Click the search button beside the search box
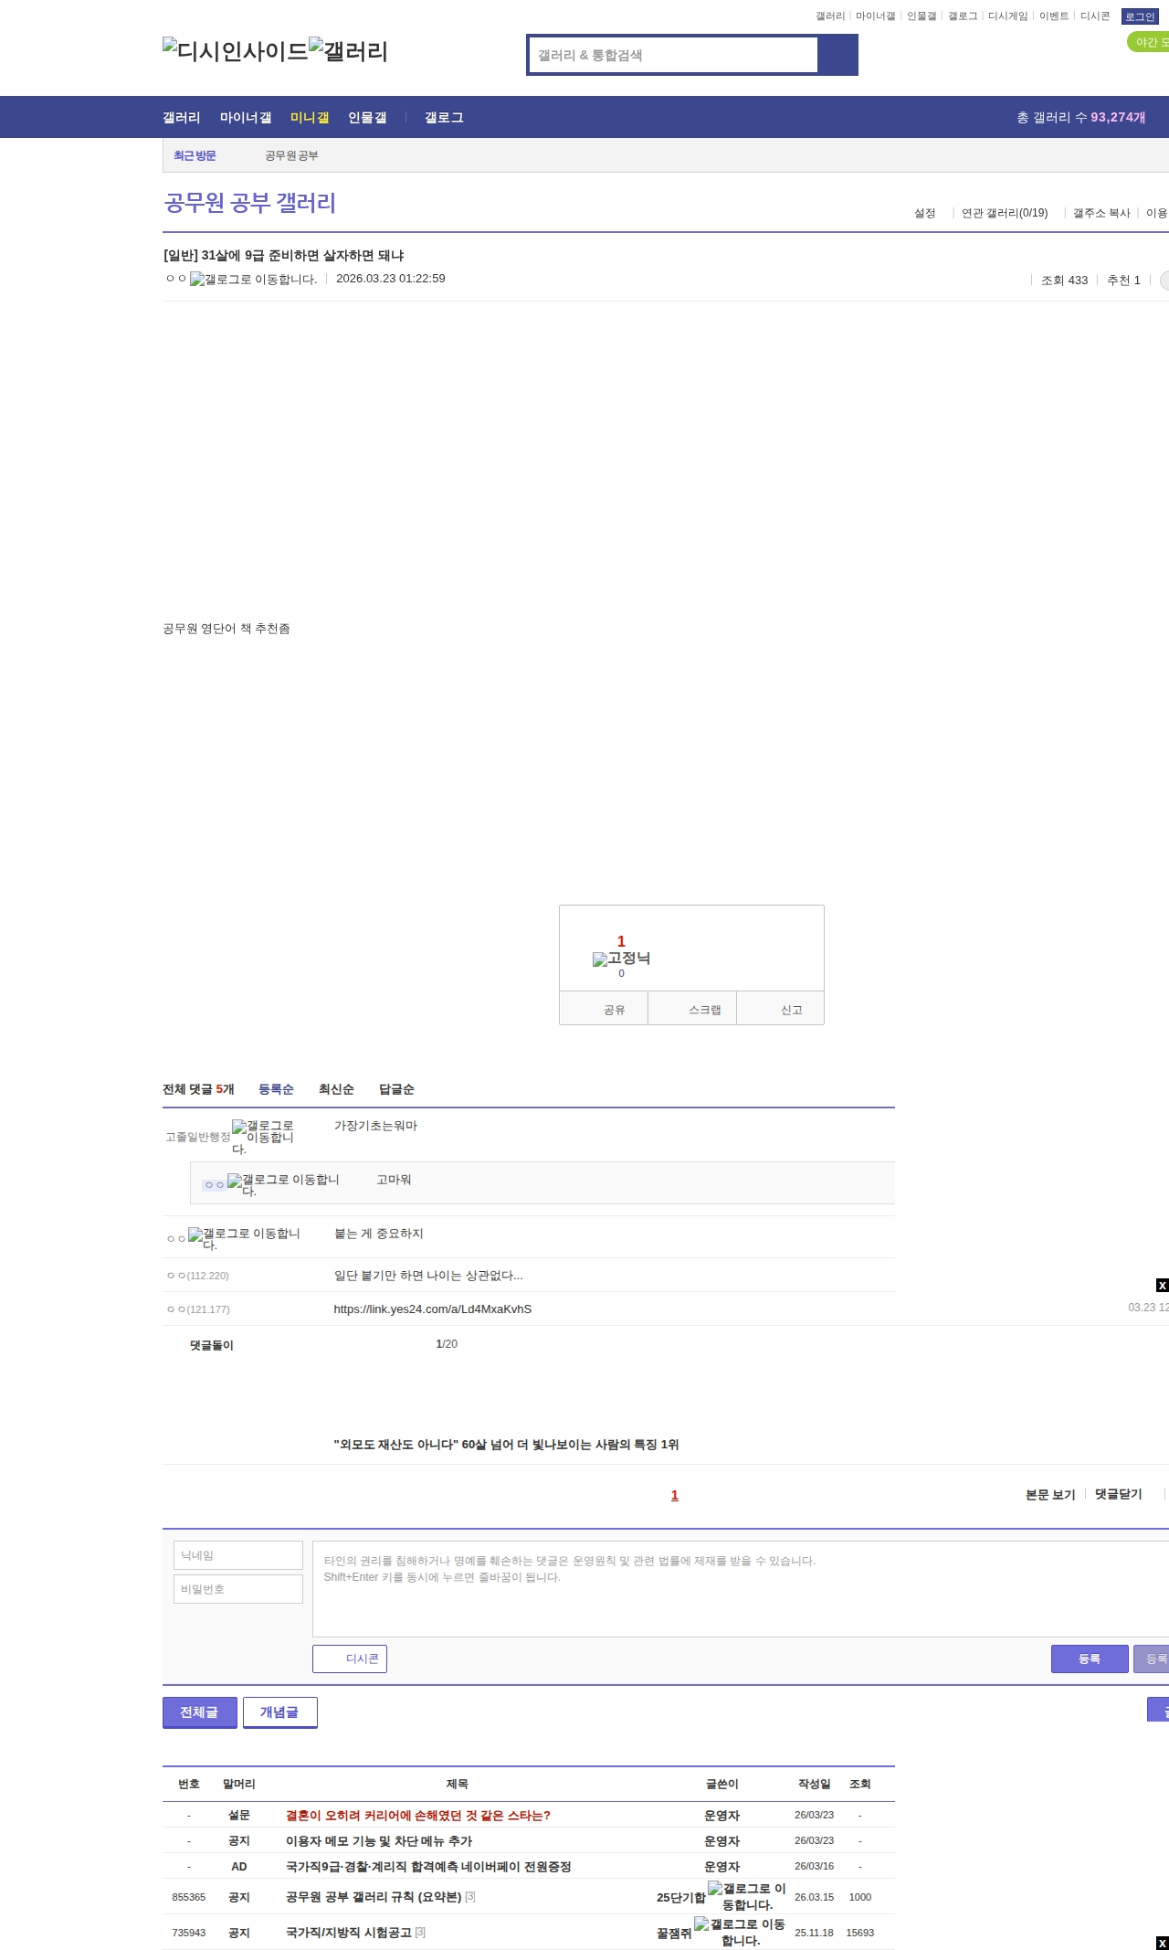This screenshot has width=1169, height=1950. click(x=837, y=55)
